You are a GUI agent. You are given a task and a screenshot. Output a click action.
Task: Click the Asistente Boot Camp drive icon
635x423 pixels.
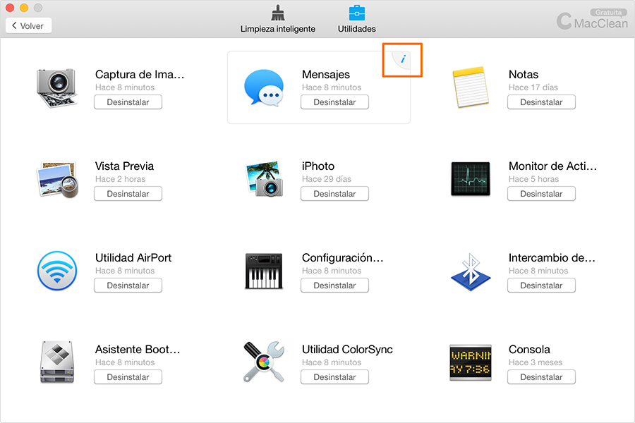[56, 362]
